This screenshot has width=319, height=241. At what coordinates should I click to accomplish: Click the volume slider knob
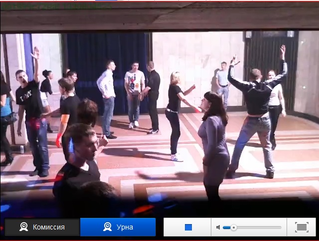point(233,228)
